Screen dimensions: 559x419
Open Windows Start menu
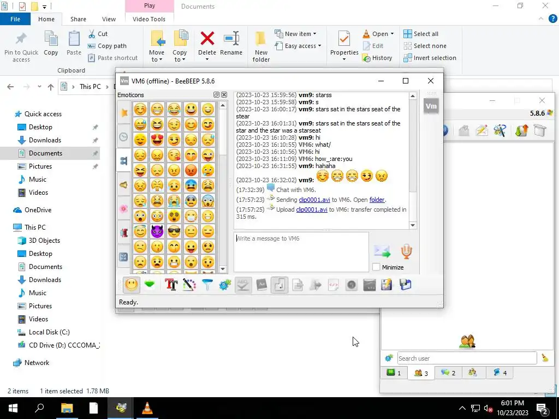point(13,408)
